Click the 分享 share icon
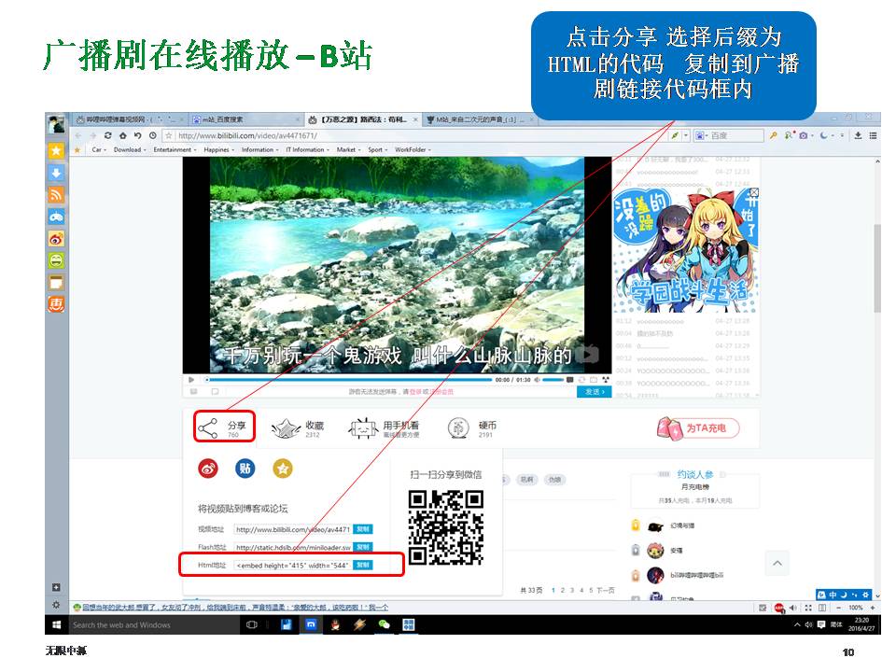Screen dimensions: 896x672 click(207, 428)
